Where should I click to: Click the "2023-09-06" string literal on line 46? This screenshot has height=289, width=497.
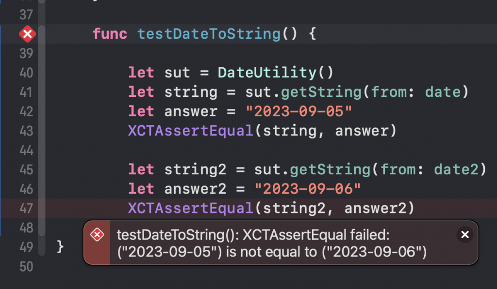click(x=307, y=189)
